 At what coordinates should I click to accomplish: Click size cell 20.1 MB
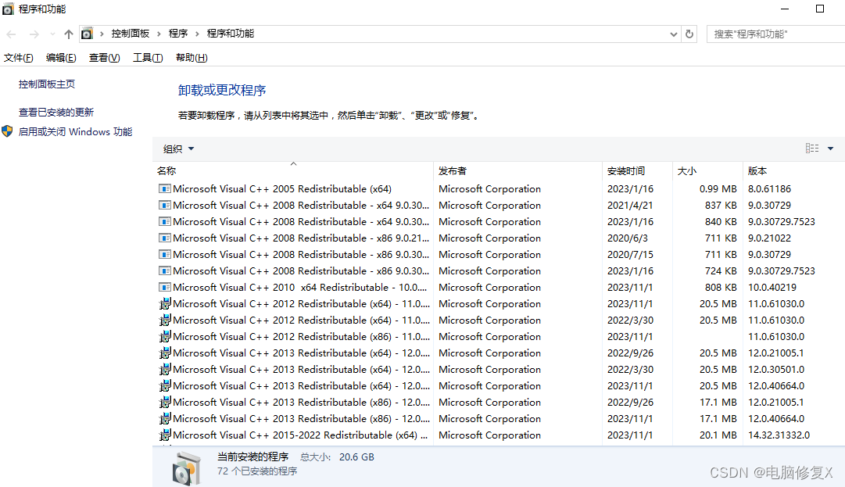[718, 435]
